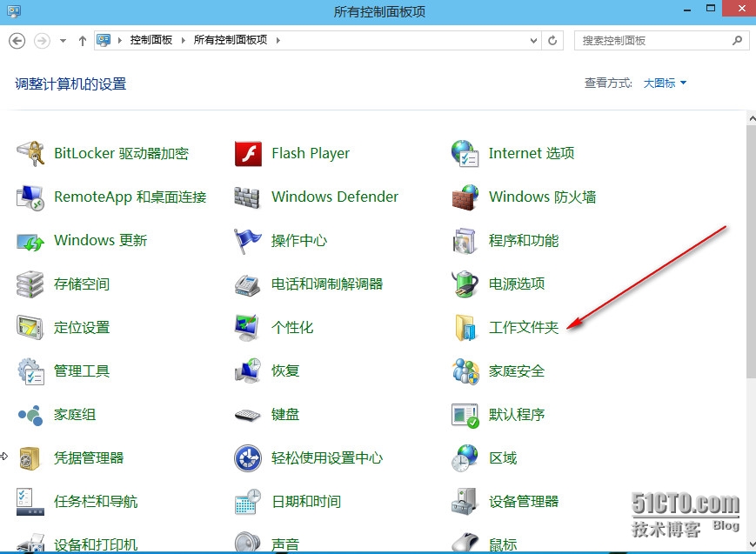Open the Flash Player icon
The width and height of the screenshot is (756, 554).
coord(248,153)
